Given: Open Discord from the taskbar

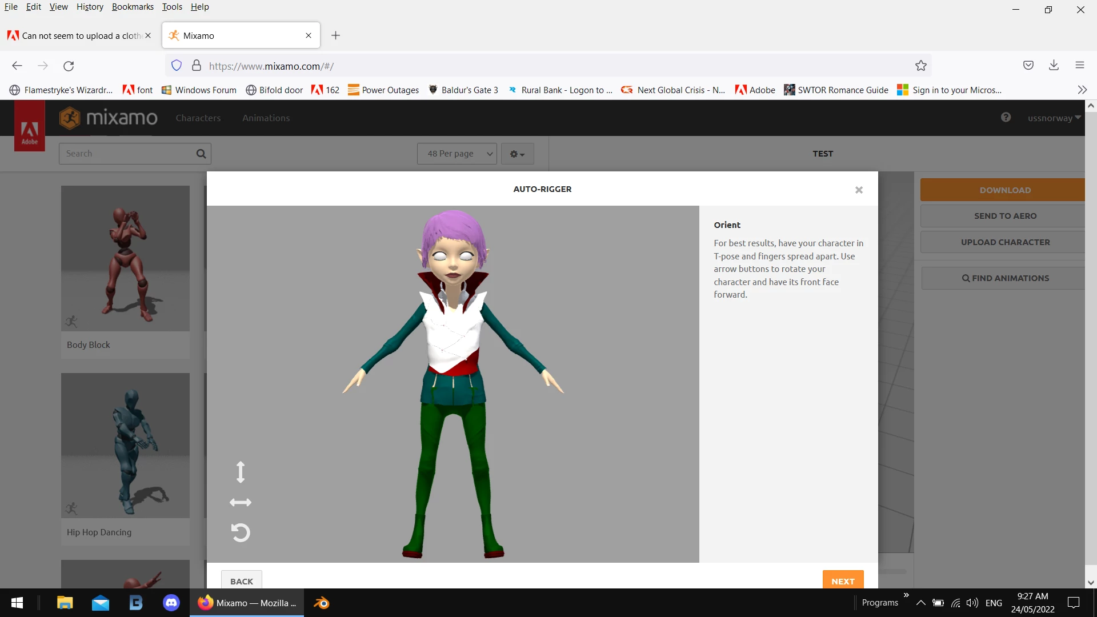Looking at the screenshot, I should tap(171, 603).
